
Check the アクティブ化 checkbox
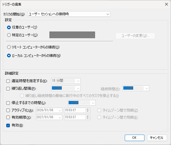coord(8,110)
